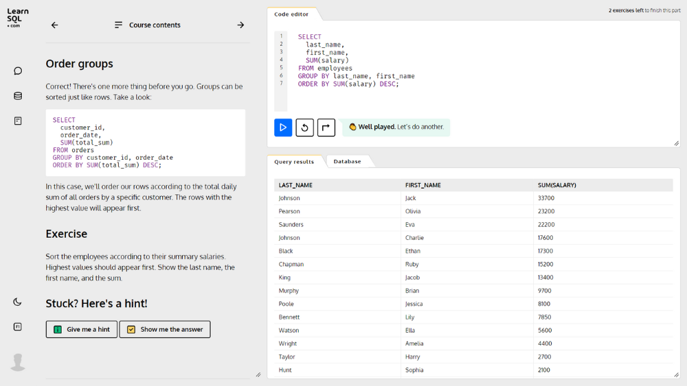The image size is (687, 386).
Task: Click the Exercise heading
Action: [67, 234]
